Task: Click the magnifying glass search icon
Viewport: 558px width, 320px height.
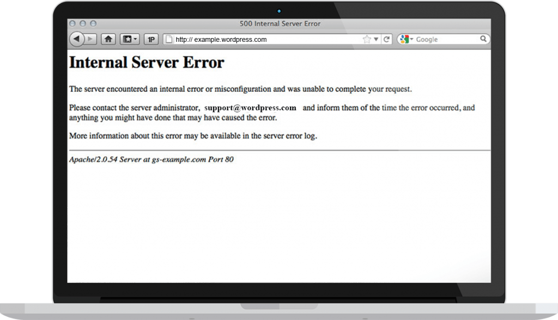Action: [x=483, y=39]
